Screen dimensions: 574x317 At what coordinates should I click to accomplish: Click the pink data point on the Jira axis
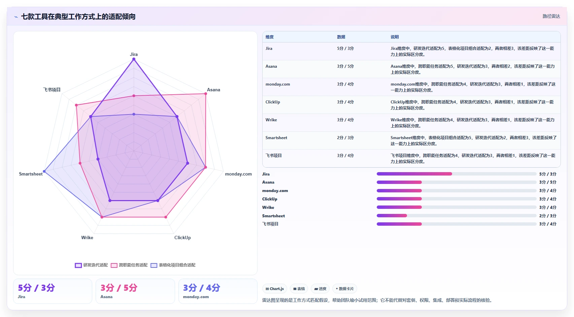click(134, 96)
